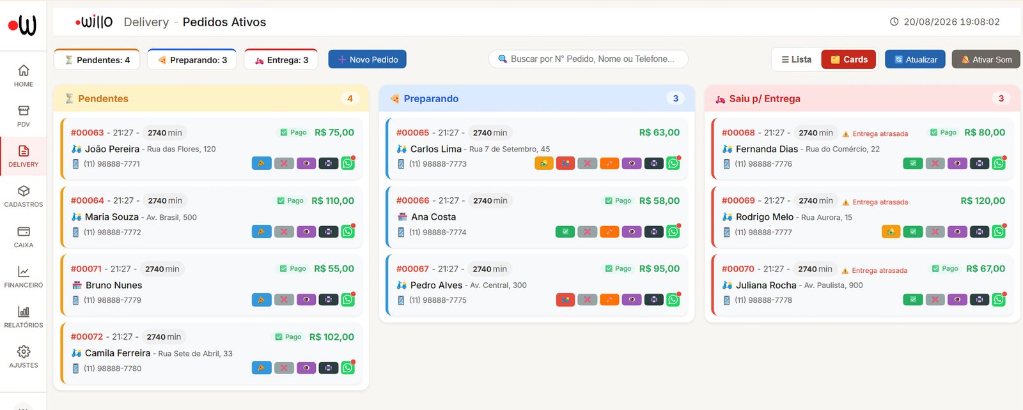View Camila Ferreira's order details eye icon
Viewport: 1023px width, 410px height.
(x=306, y=368)
